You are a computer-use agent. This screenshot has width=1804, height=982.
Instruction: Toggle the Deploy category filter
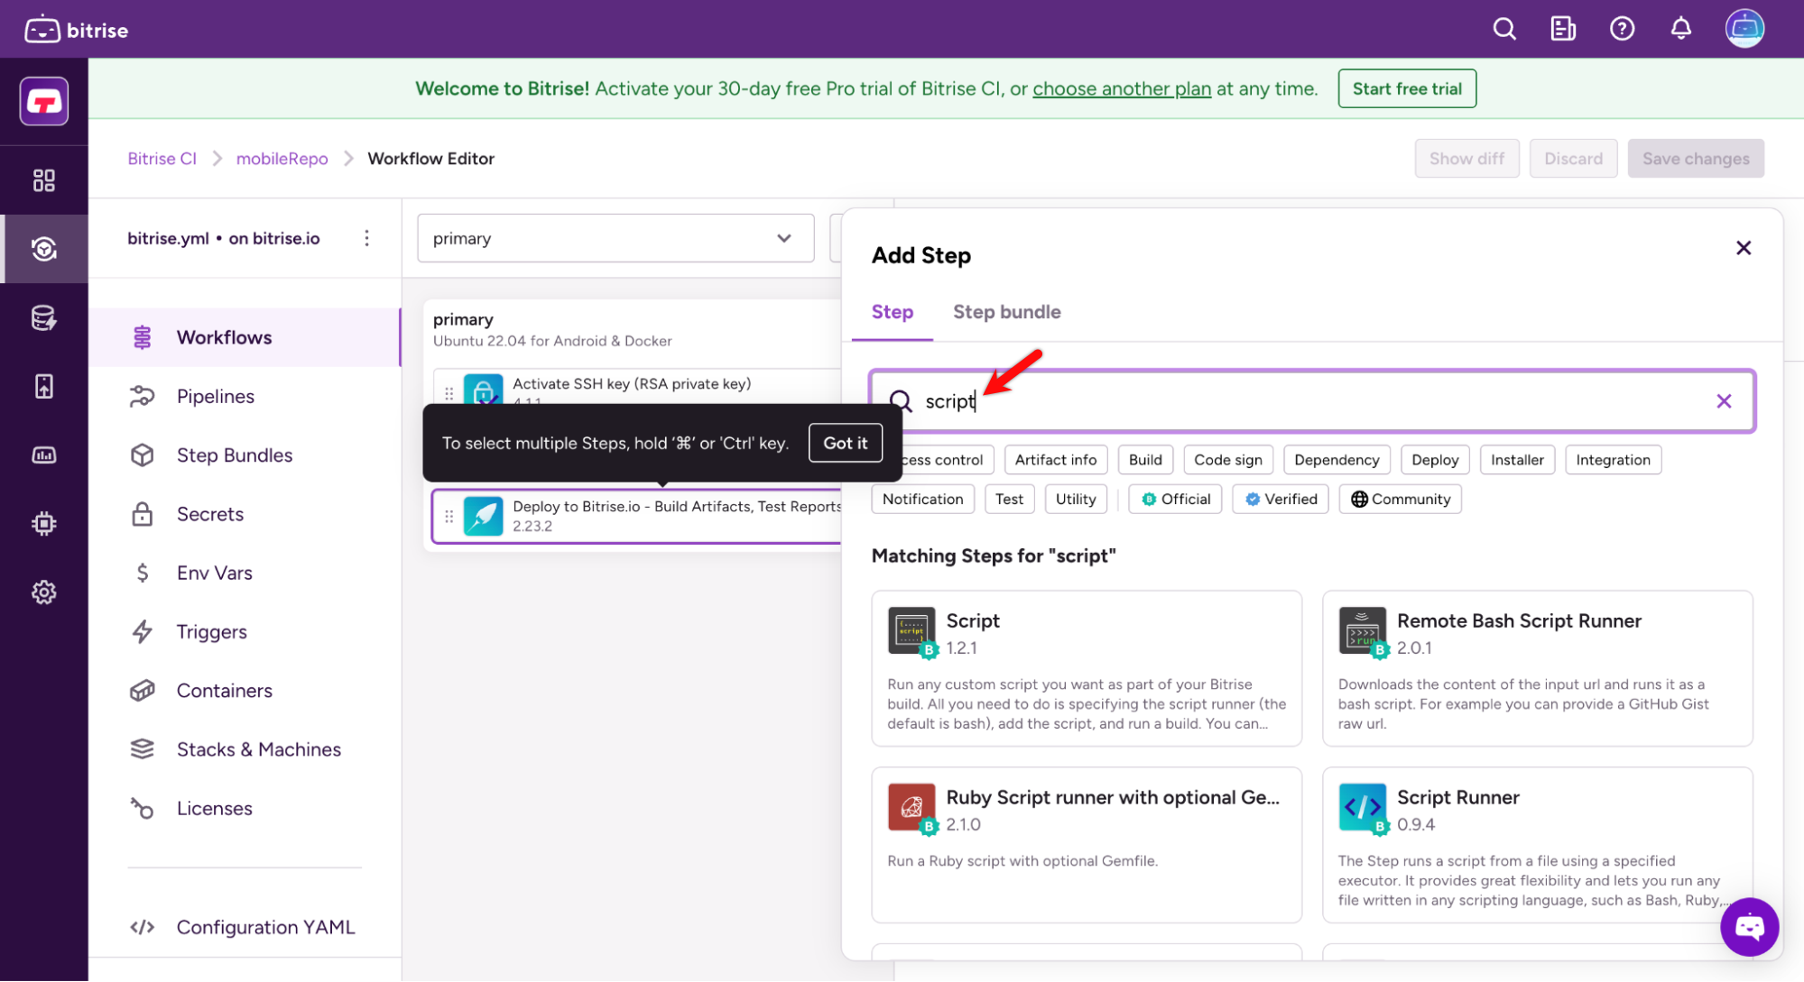1435,460
